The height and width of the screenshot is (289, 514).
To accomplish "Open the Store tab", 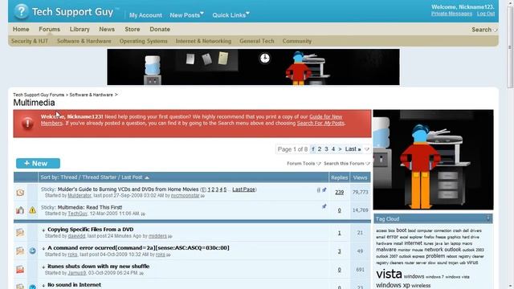I will click(133, 29).
